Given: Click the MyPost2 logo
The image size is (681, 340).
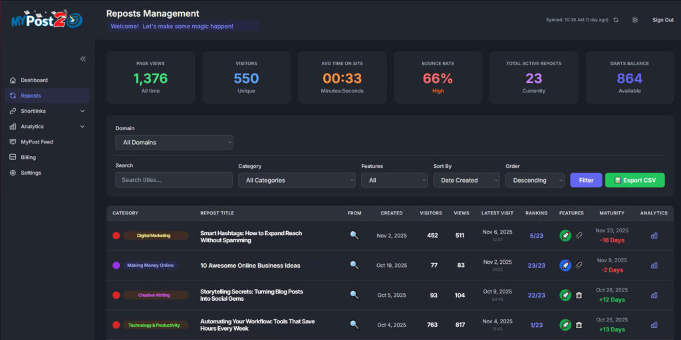Looking at the screenshot, I should [x=47, y=20].
